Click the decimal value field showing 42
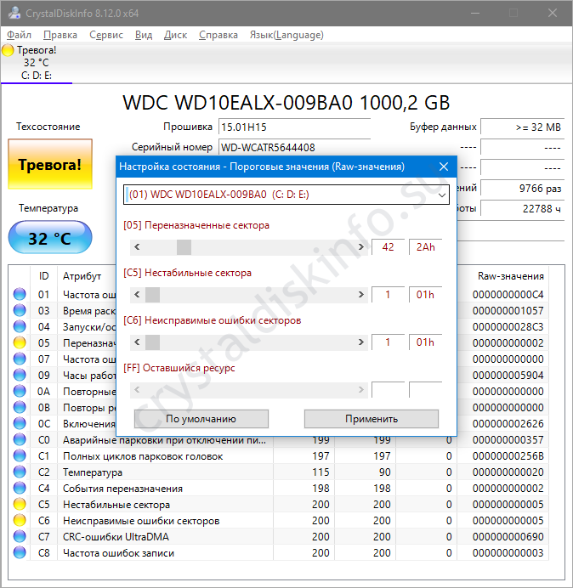Image resolution: width=573 pixels, height=588 pixels. [388, 247]
